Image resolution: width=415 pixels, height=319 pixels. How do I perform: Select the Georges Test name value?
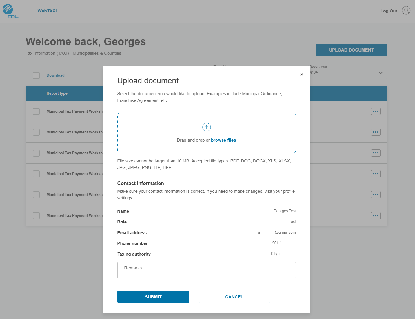point(285,211)
